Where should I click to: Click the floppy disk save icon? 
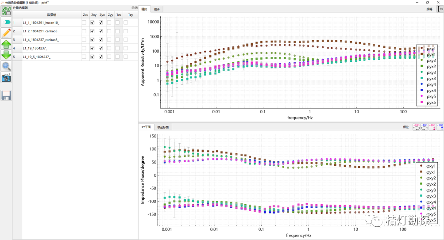click(x=6, y=95)
